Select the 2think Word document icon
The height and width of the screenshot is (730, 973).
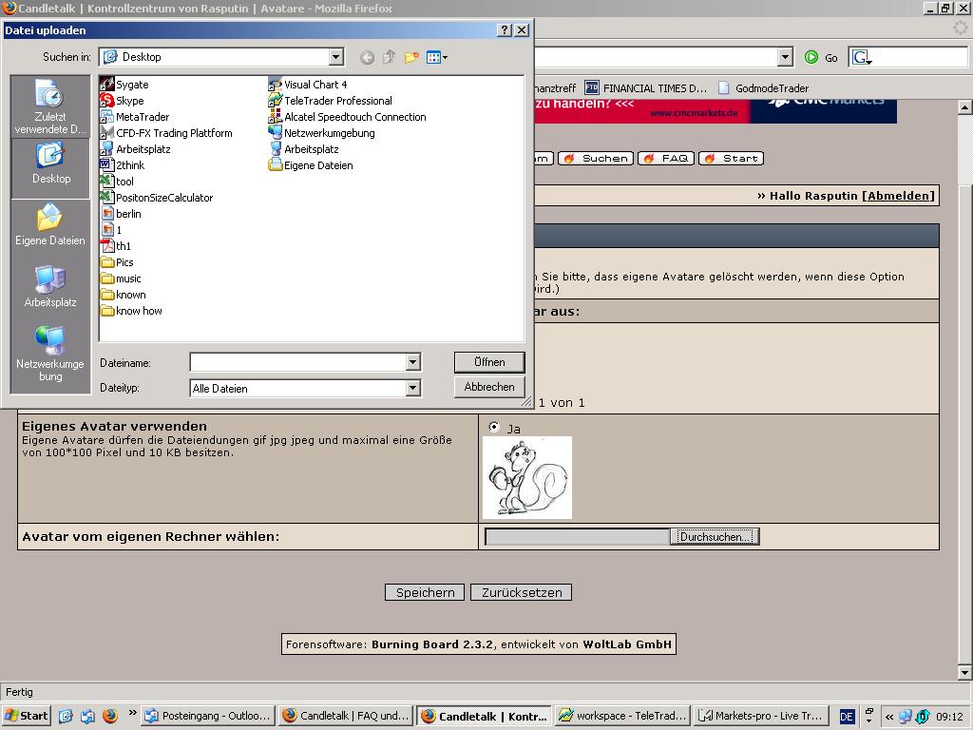point(107,165)
